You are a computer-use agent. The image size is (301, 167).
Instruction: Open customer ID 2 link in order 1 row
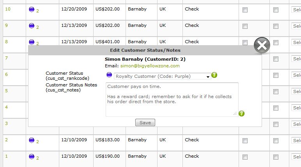(37, 158)
